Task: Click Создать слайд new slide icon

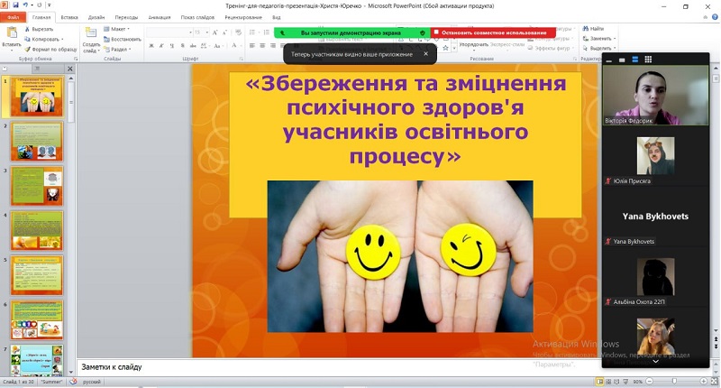Action: (91, 34)
